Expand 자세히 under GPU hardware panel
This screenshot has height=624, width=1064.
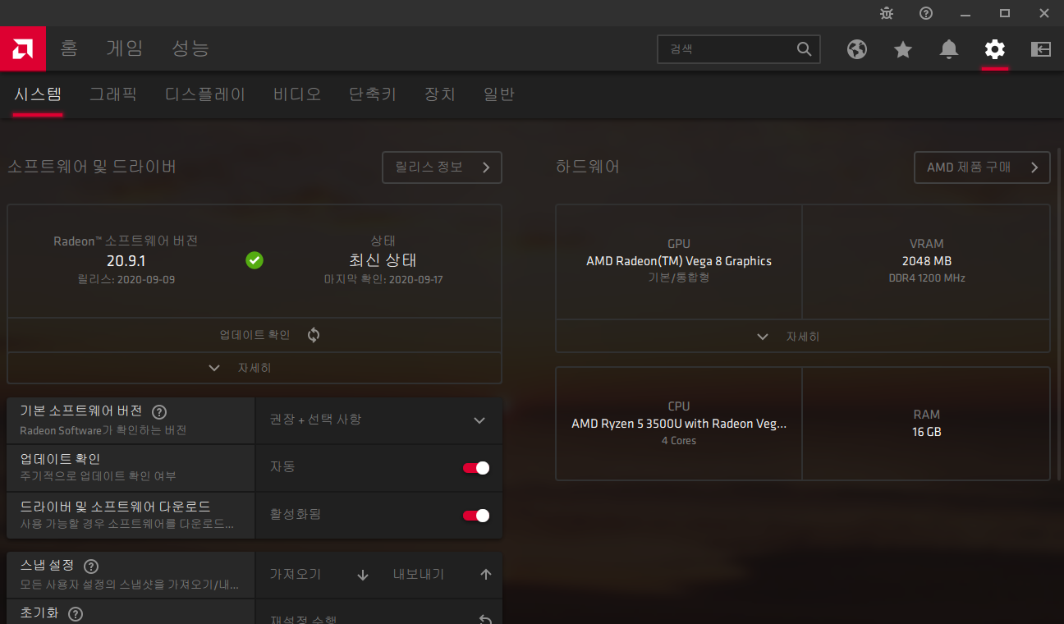click(802, 337)
